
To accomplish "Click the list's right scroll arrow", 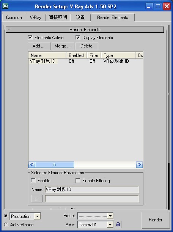I will point(139,164).
